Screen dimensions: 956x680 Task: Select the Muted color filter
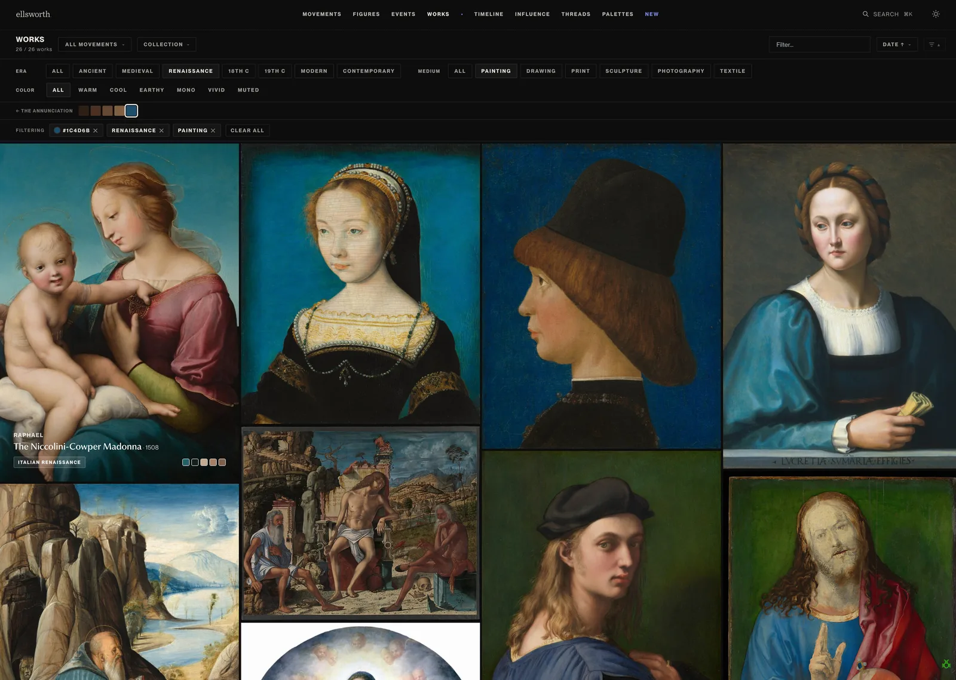click(x=248, y=90)
